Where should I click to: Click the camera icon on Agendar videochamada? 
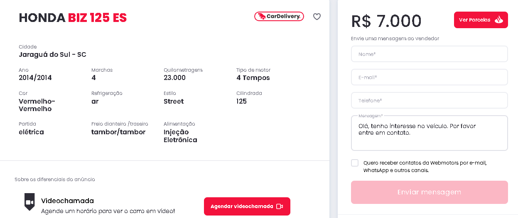[280, 206]
